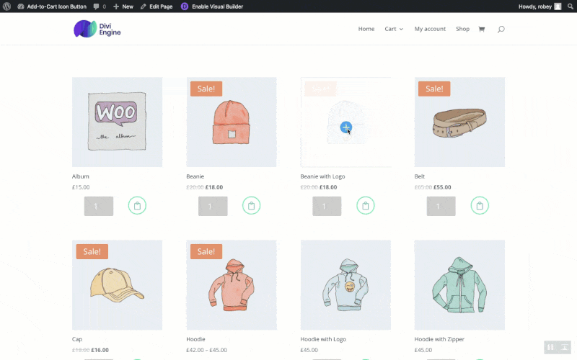Click the Album price £15.00
Viewport: 577px width, 360px height.
pyautogui.click(x=81, y=187)
